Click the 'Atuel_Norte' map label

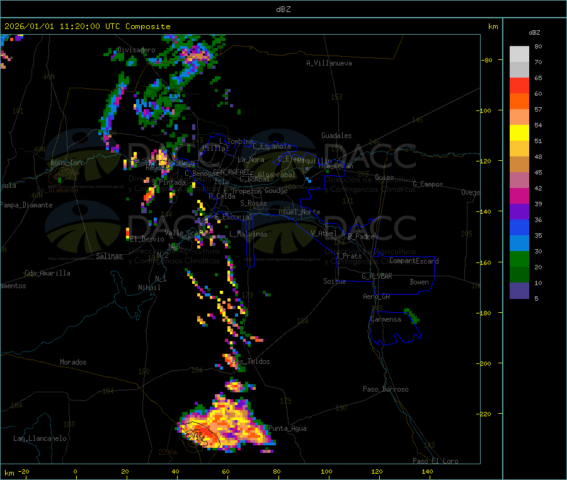299,212
